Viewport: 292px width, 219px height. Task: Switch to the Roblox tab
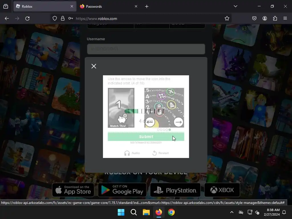45,6
